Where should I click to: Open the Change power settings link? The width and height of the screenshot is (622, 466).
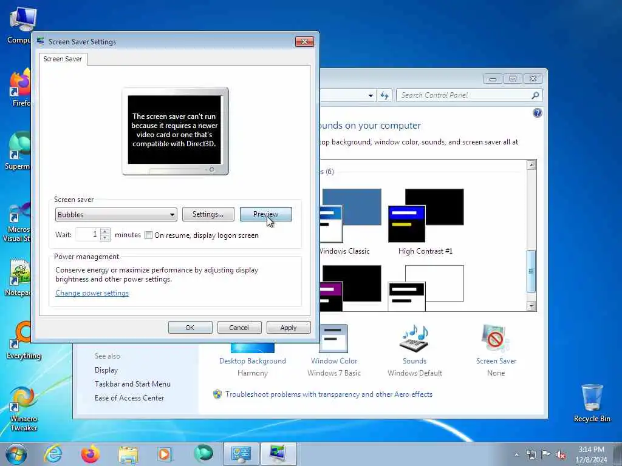click(92, 293)
